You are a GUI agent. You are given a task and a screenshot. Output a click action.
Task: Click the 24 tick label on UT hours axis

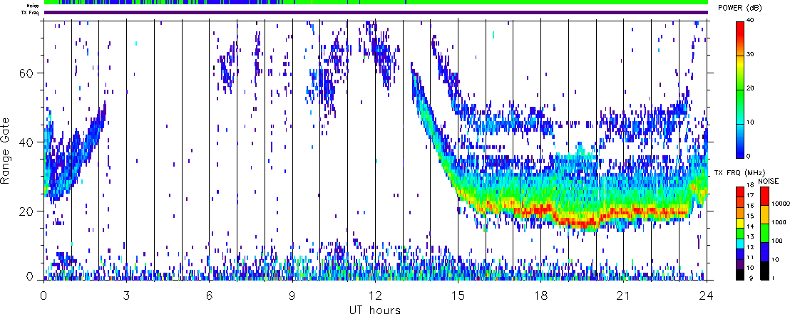(707, 294)
